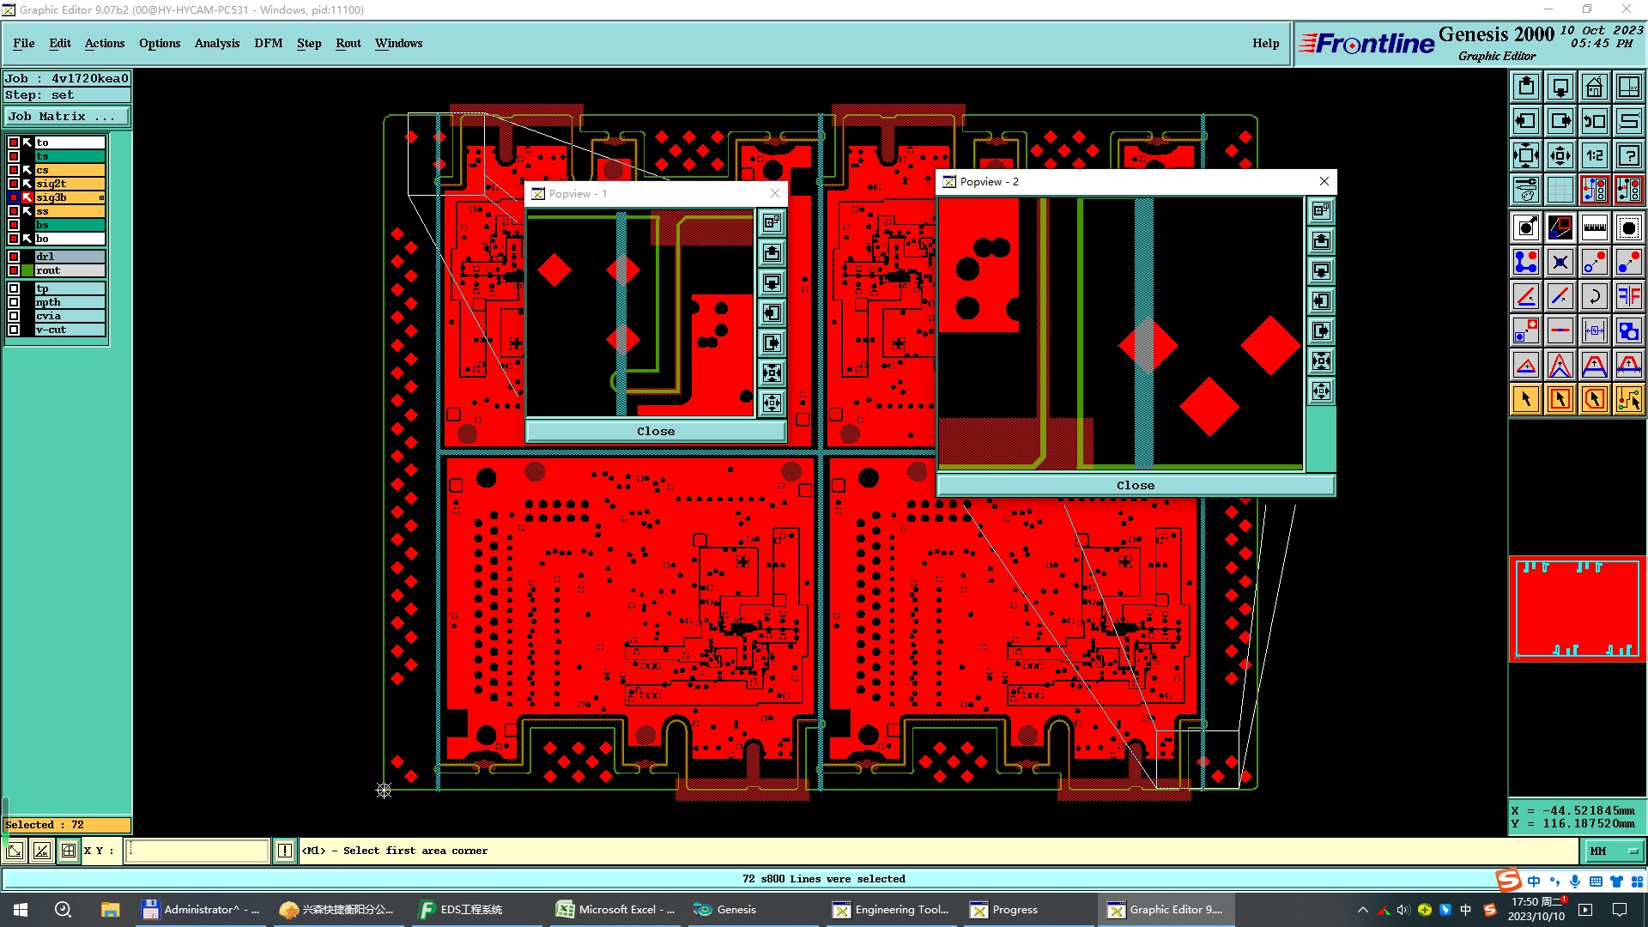Screen dimensions: 1648x927
Task: Enable display of layer tp
Action: (x=14, y=288)
